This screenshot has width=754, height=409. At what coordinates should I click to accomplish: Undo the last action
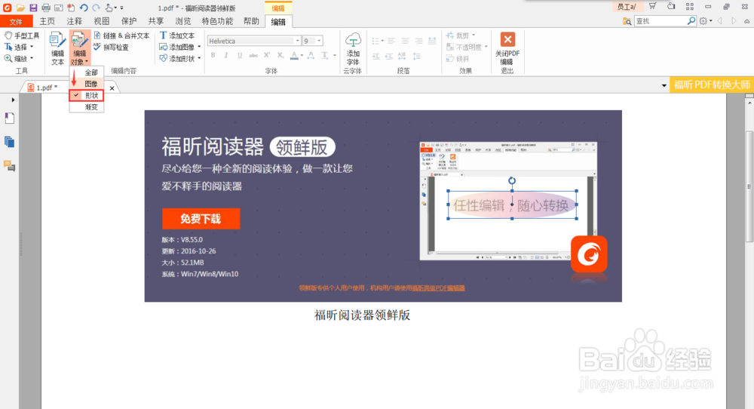[84, 8]
